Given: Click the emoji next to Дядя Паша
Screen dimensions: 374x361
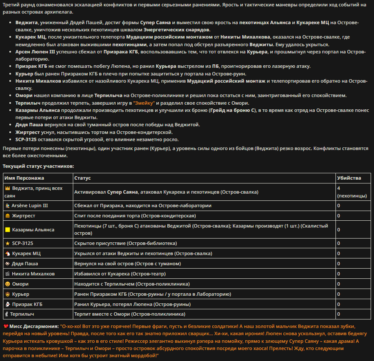Looking at the screenshot, I should tap(7, 264).
